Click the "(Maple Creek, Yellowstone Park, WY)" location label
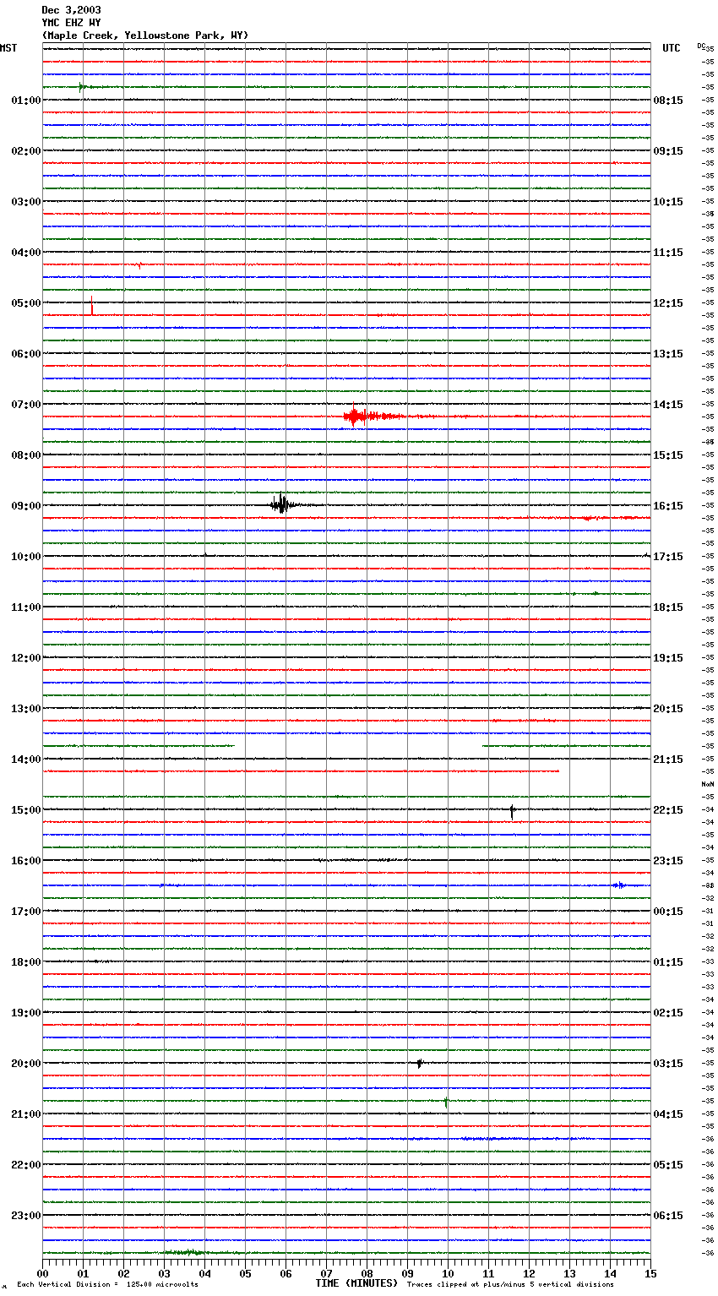Screen dimensions: 718x1296 coord(144,35)
